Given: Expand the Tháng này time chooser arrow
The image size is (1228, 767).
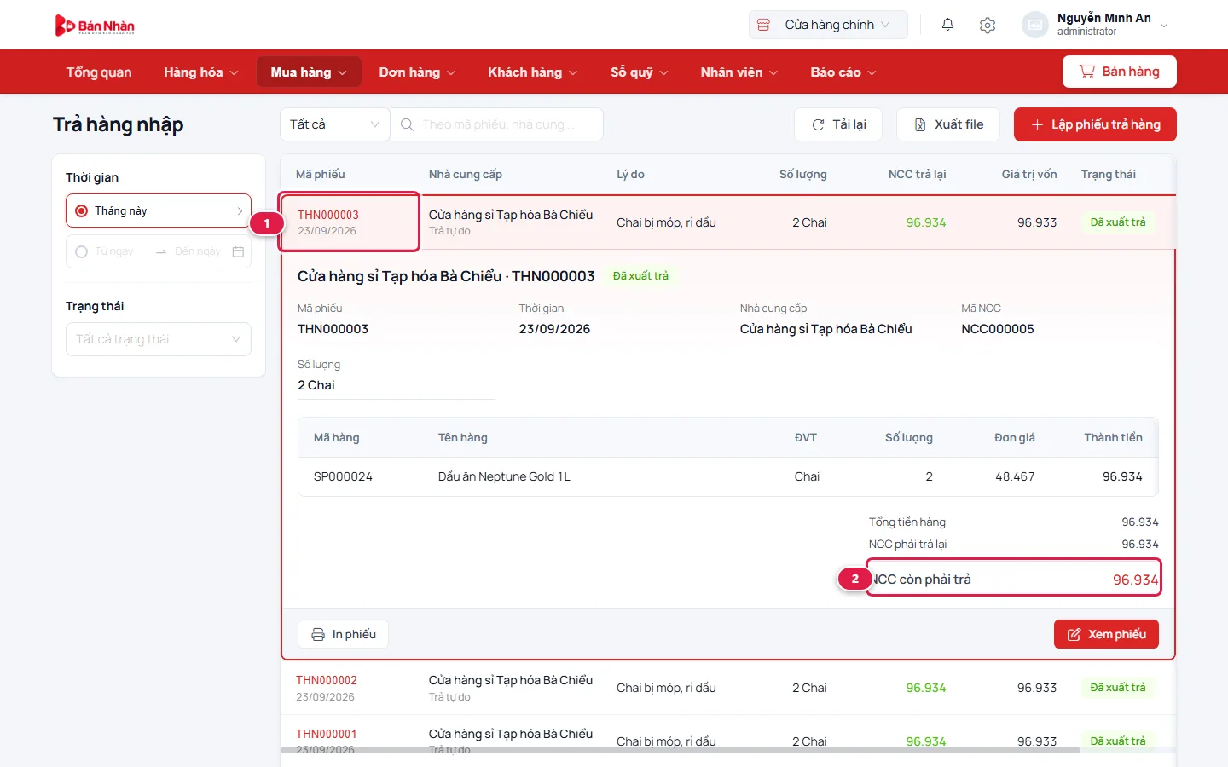Looking at the screenshot, I should [240, 210].
